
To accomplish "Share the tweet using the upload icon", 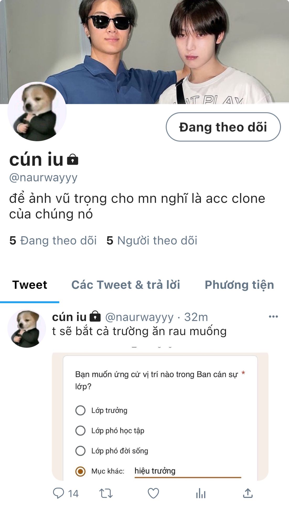I will pos(248,493).
